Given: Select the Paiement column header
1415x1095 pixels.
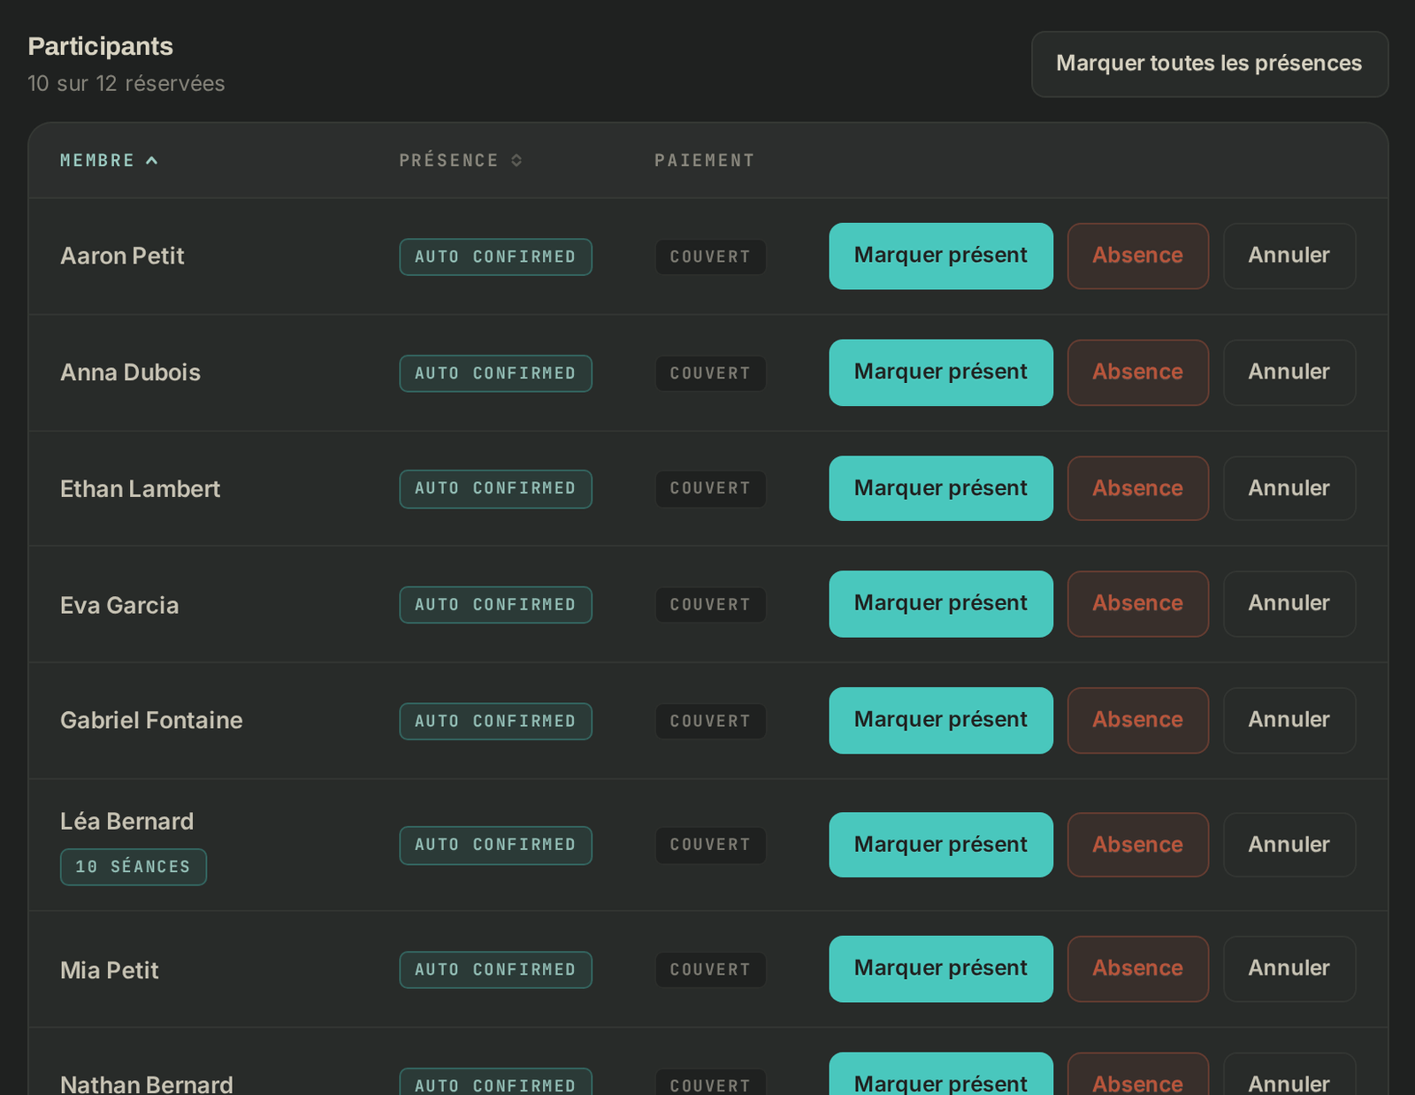Looking at the screenshot, I should 704,160.
